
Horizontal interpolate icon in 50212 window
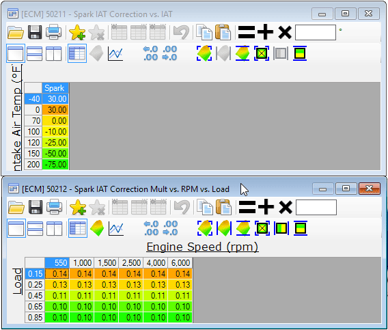click(x=224, y=228)
